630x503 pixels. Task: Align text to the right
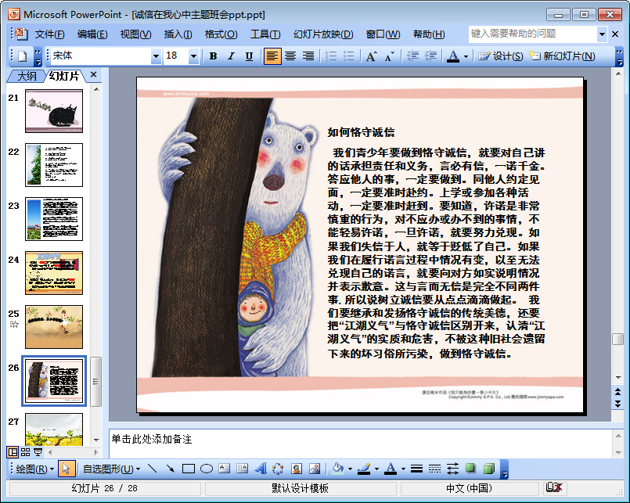[x=308, y=56]
